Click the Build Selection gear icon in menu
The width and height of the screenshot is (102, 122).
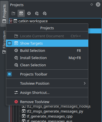[x=16, y=50]
